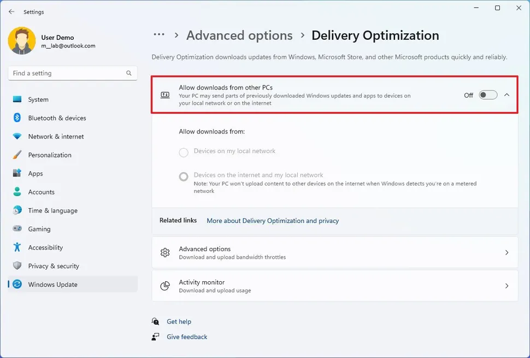The image size is (530, 358).
Task: Select Devices on my local network option
Action: pyautogui.click(x=184, y=152)
